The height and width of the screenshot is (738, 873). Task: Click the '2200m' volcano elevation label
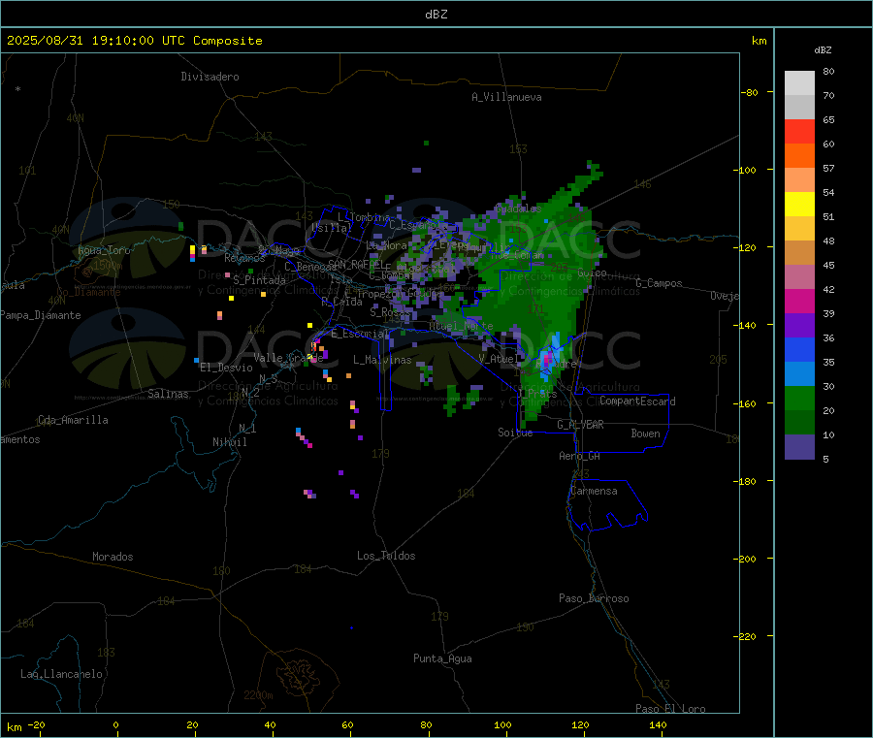tap(258, 695)
